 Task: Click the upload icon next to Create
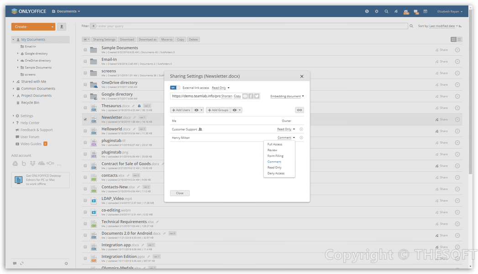pos(61,26)
